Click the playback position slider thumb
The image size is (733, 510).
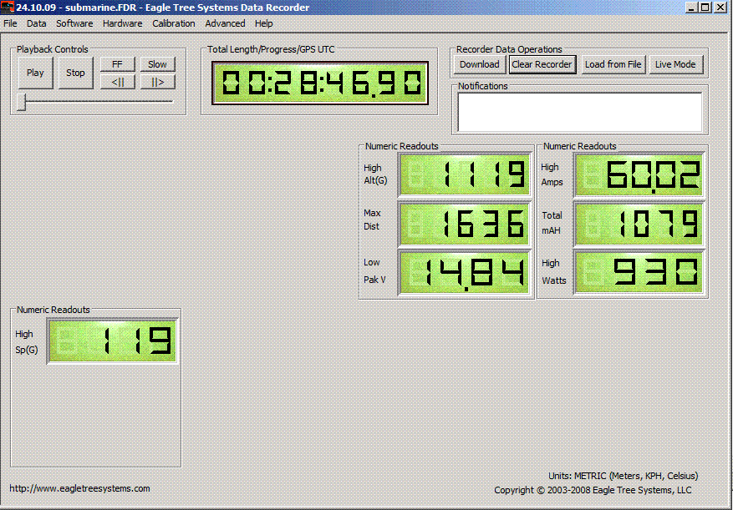22,102
